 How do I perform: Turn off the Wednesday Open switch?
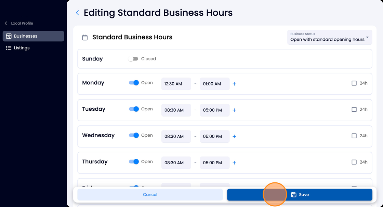point(134,135)
